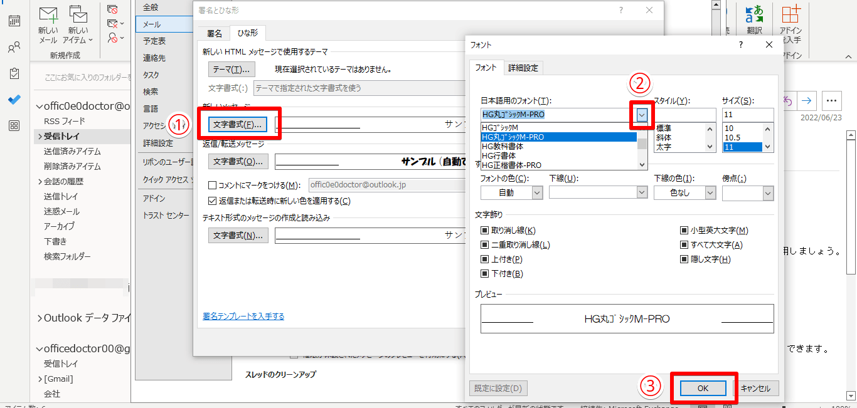The image size is (857, 408).
Task: Collapse the offic0e0doctor account folder tree
Action: point(39,106)
